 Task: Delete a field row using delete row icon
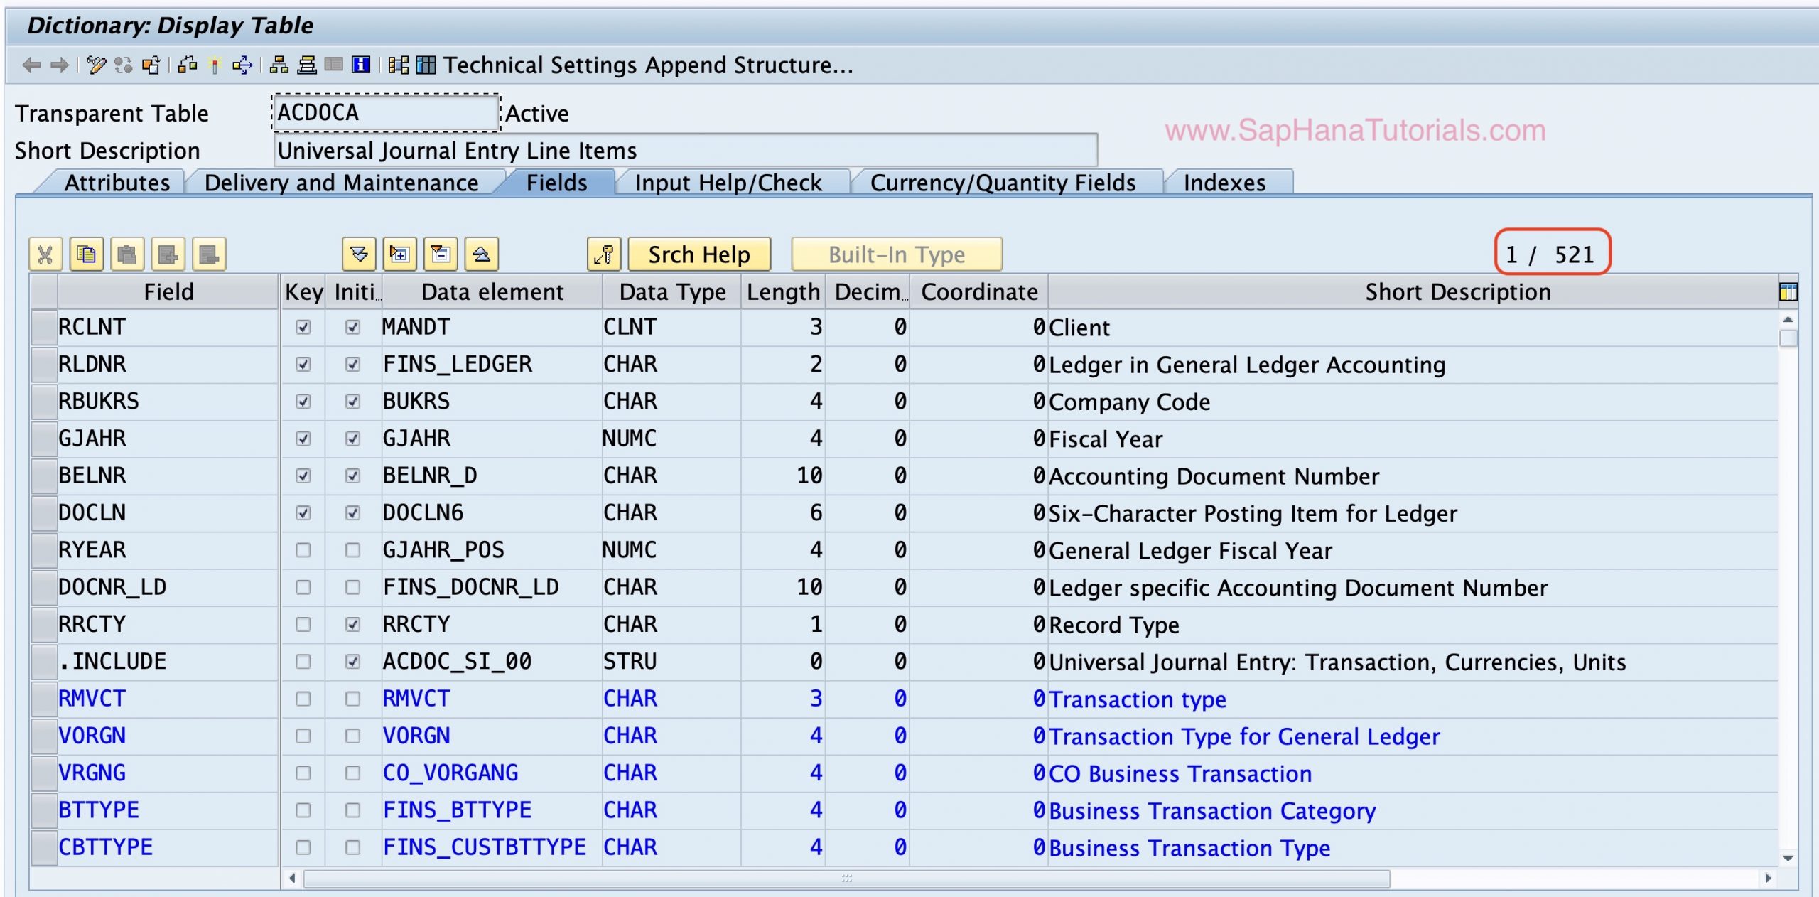[209, 254]
